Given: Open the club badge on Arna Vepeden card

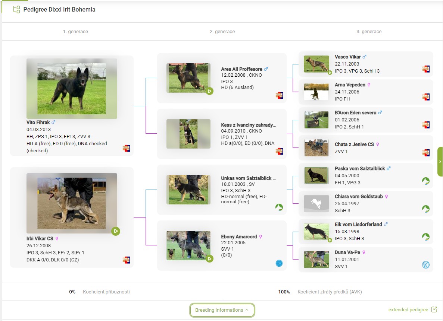Looking at the screenshot, I should (426, 97).
